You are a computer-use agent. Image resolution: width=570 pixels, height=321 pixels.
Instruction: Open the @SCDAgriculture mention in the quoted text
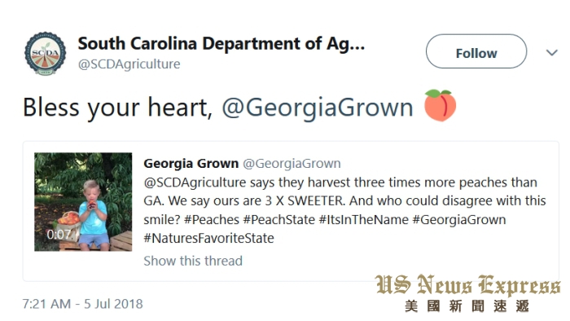195,182
